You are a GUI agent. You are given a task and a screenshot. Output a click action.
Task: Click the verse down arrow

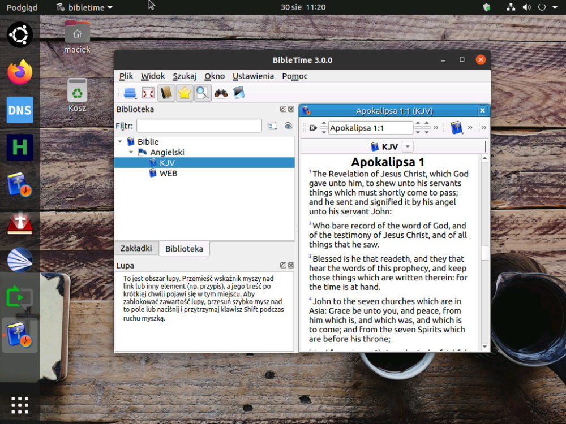coord(427,131)
